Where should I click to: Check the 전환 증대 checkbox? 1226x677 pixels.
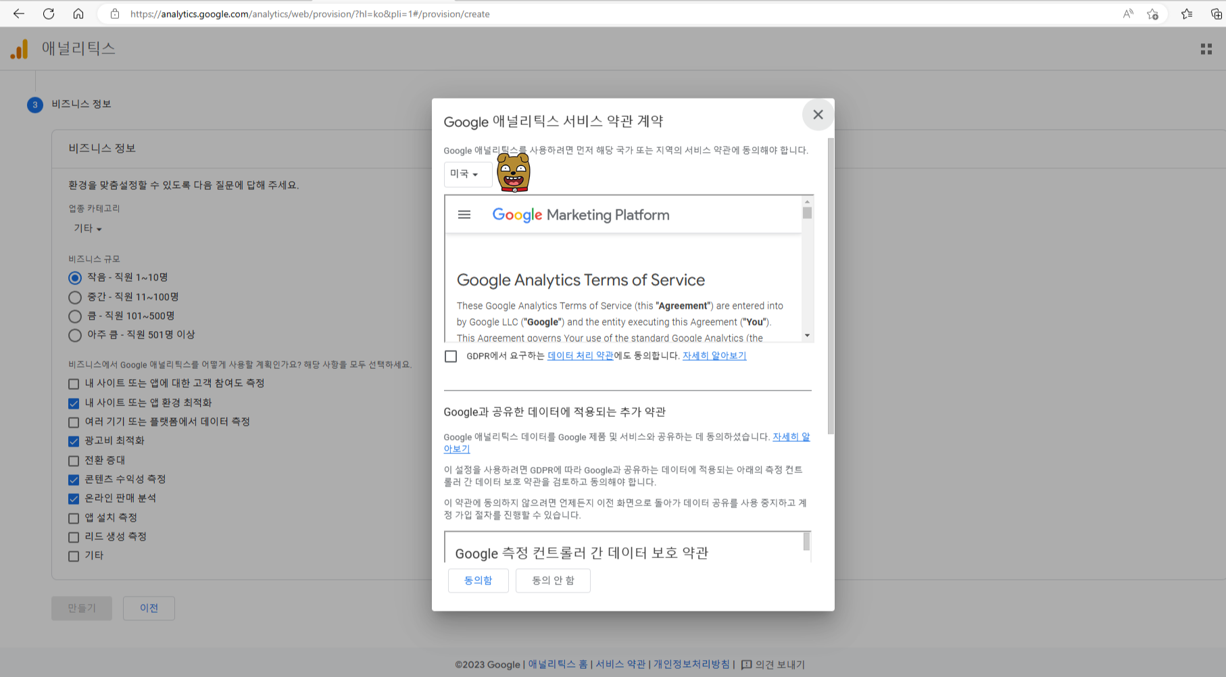click(x=74, y=461)
